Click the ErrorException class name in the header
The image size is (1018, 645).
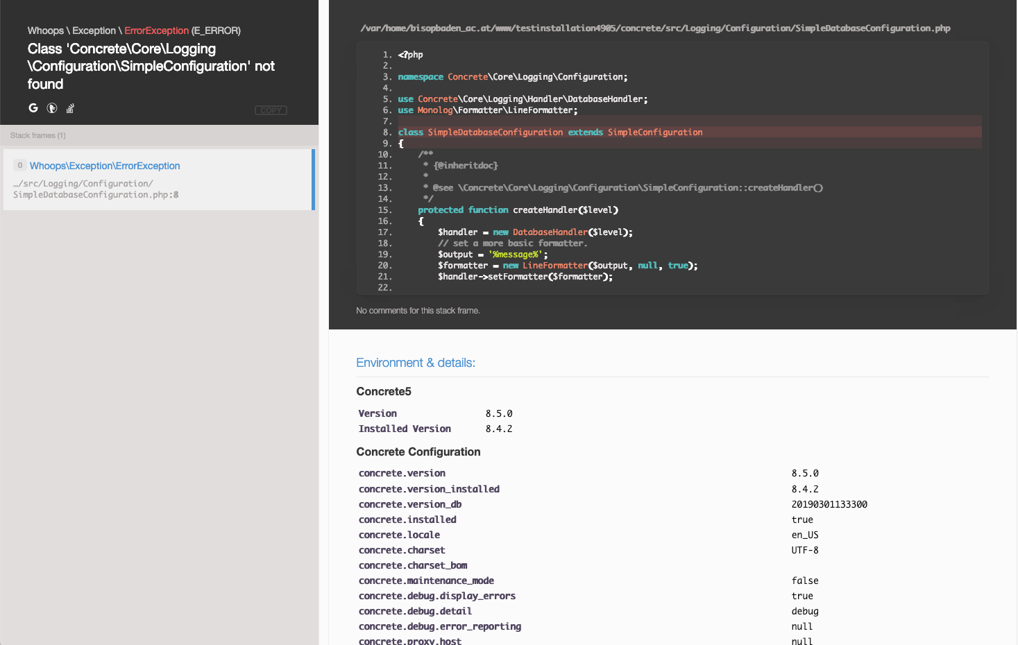point(156,31)
